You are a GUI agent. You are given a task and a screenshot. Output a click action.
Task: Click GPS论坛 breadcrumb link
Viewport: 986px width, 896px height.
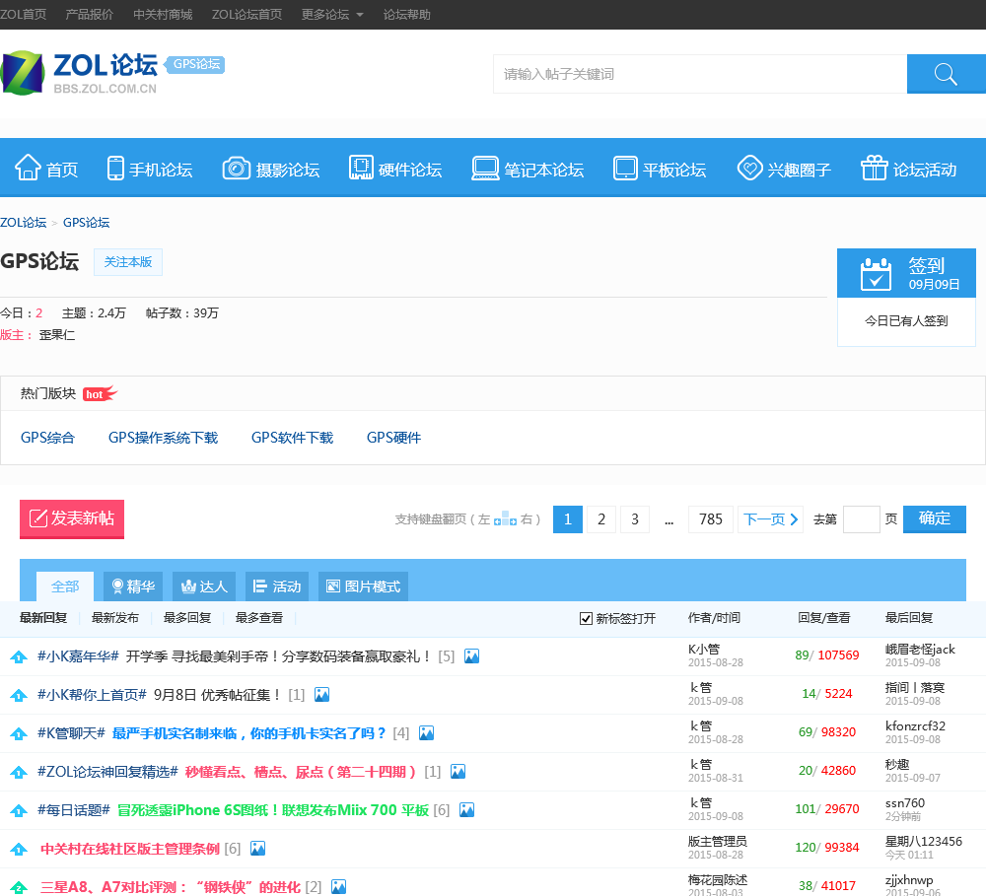[x=86, y=223]
